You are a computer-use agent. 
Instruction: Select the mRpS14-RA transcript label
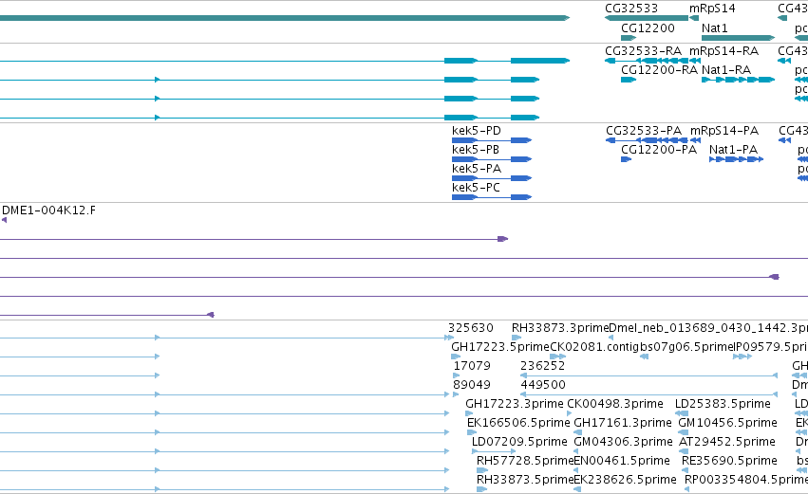pyautogui.click(x=724, y=51)
